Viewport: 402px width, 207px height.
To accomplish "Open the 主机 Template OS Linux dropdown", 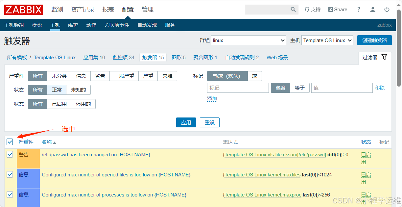I will click(327, 40).
